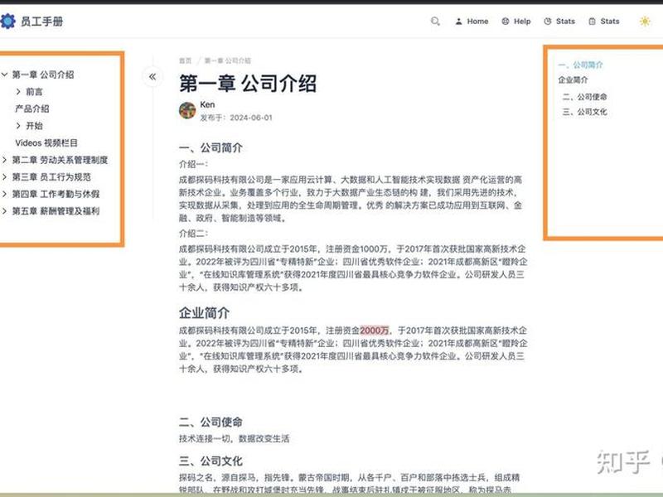This screenshot has width=663, height=497.
Task: Jump to 企业简介 in the outline
Action: coord(573,80)
